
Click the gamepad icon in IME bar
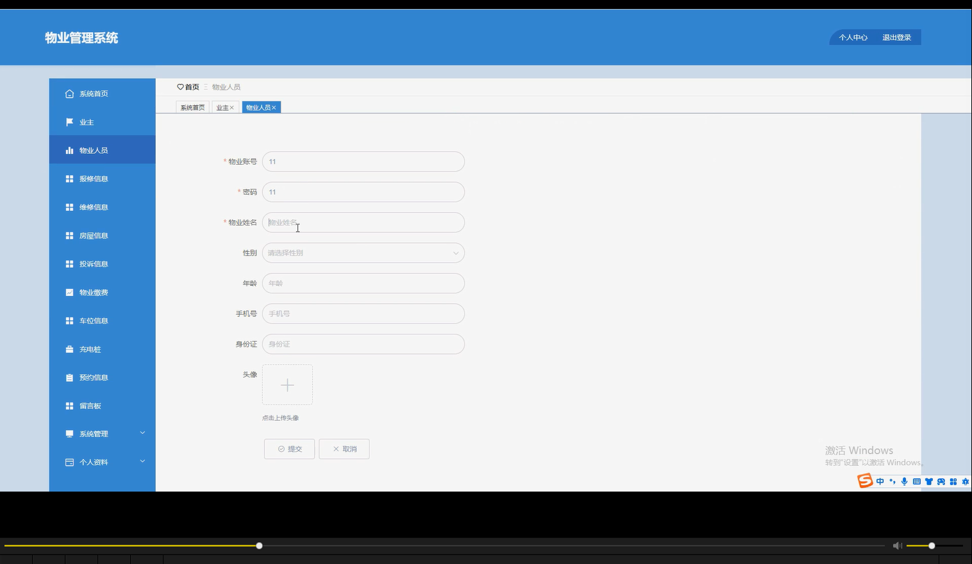(941, 481)
